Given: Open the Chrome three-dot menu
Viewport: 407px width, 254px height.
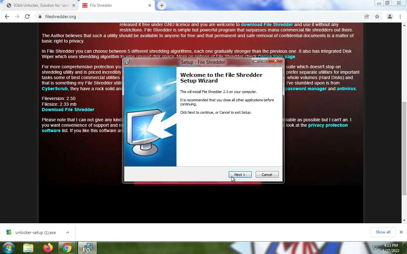Looking at the screenshot, I should tap(400, 17).
